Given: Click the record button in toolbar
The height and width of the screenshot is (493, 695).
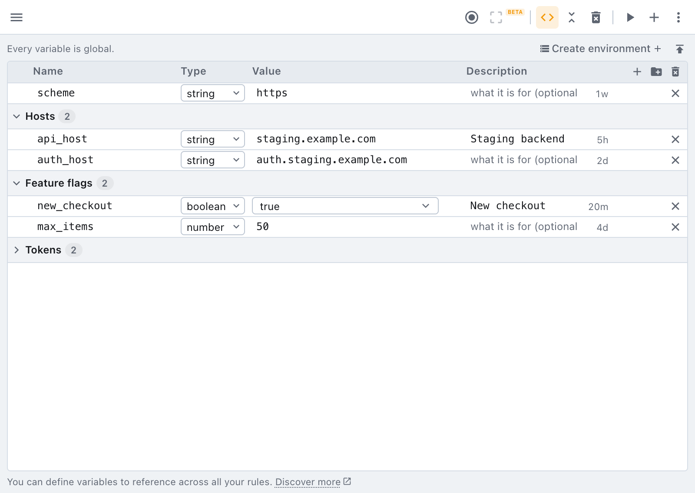Looking at the screenshot, I should click(472, 17).
